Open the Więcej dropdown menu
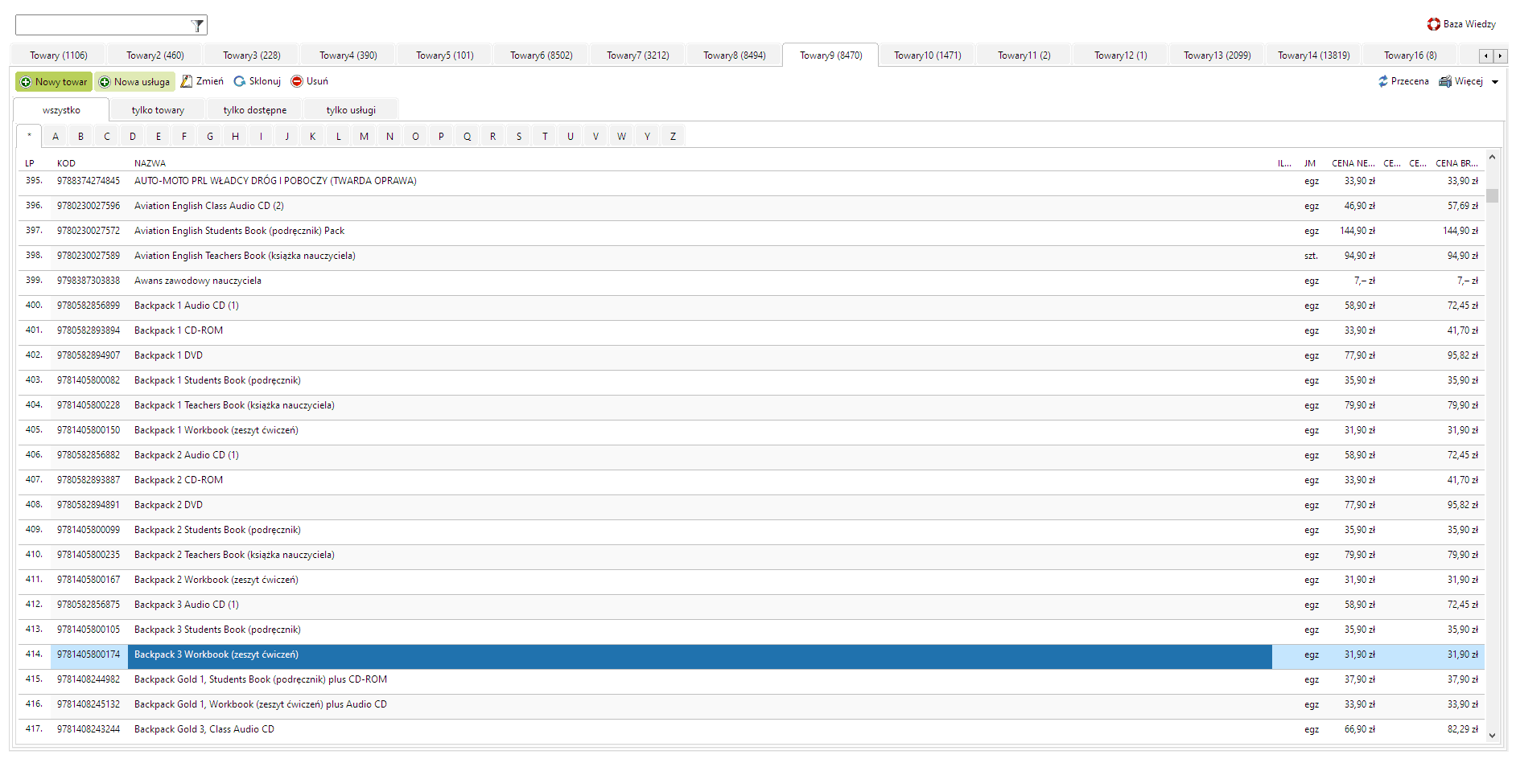The width and height of the screenshot is (1516, 759). tap(1495, 82)
